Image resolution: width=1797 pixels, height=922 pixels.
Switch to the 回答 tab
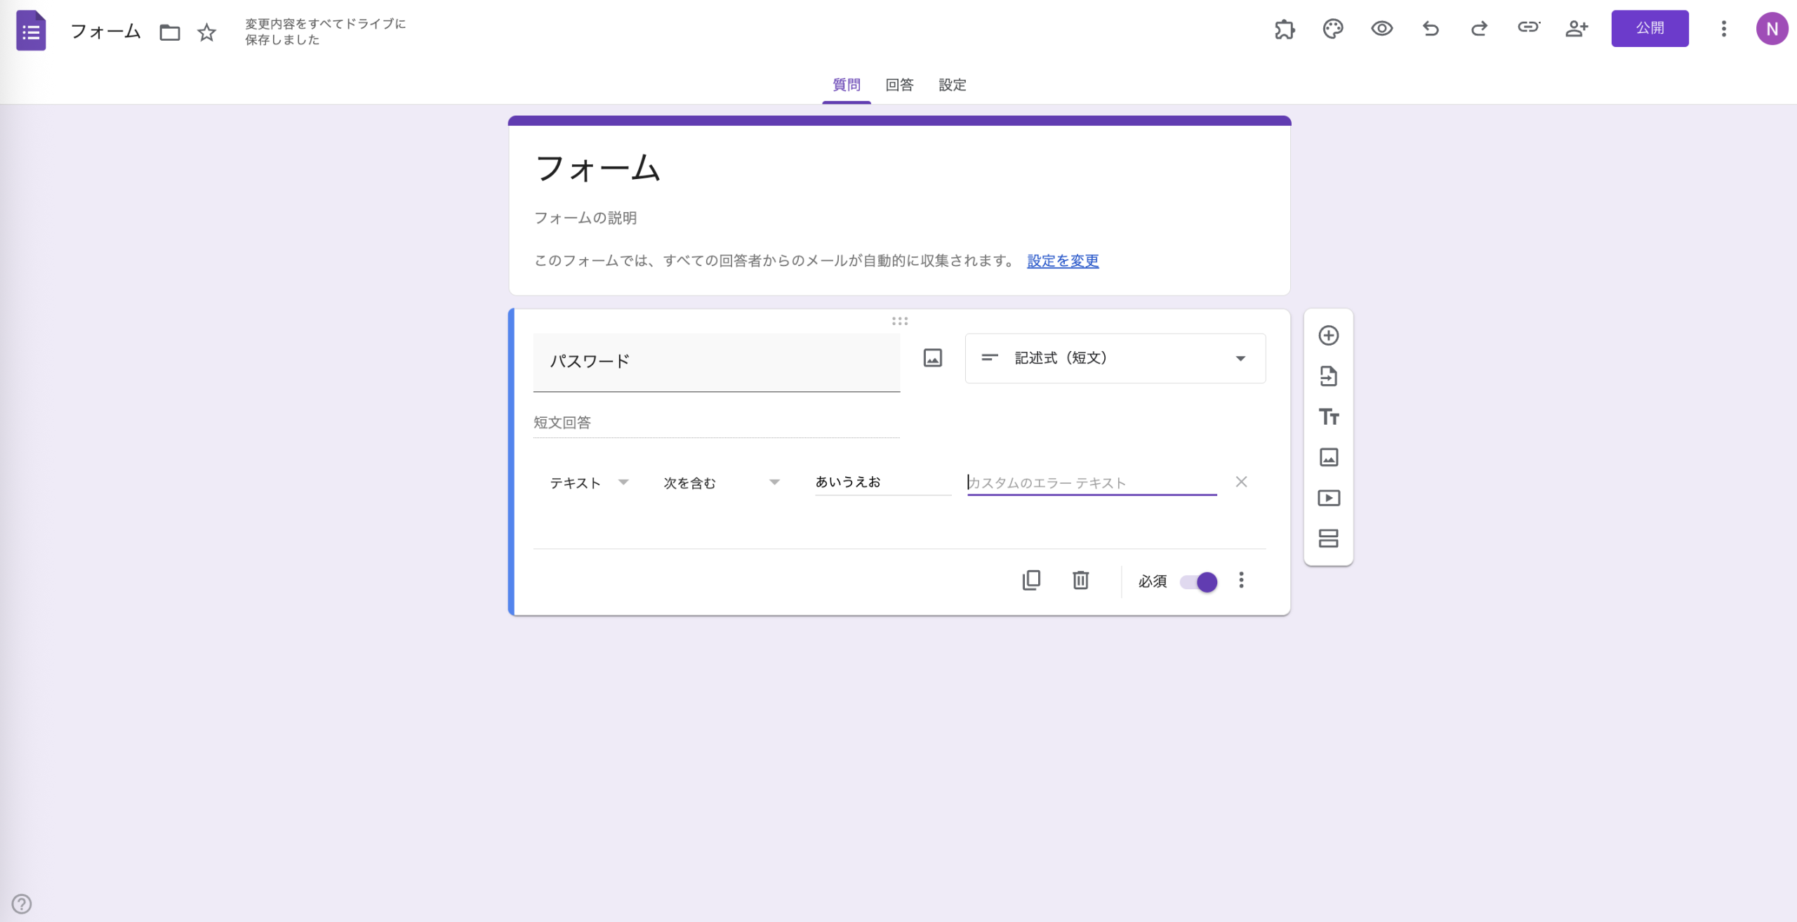pos(899,85)
